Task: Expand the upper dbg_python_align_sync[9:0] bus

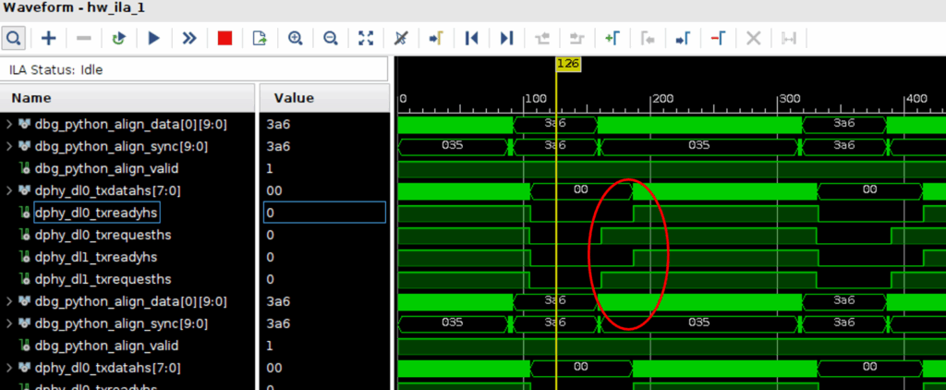Action: (9, 147)
